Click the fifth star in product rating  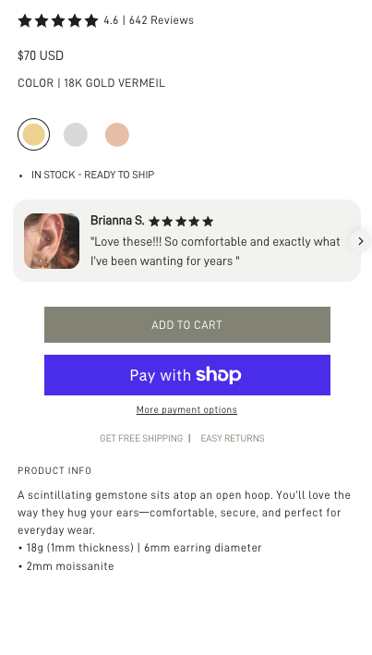coord(91,20)
